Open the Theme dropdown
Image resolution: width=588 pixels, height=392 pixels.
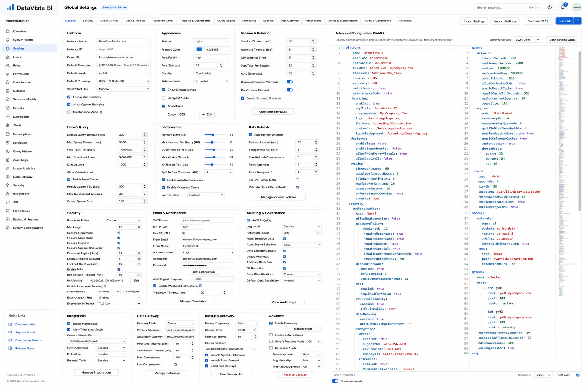[x=211, y=41]
